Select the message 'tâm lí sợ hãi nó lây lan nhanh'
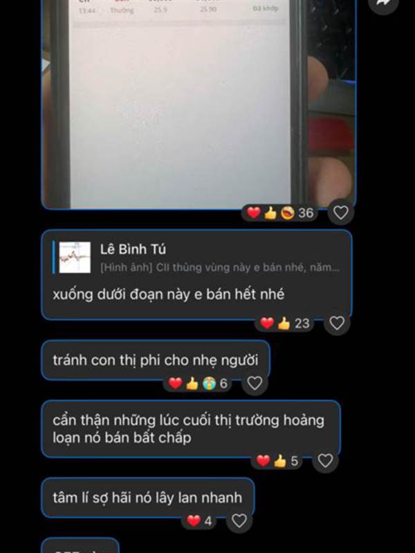The image size is (415, 553). (147, 498)
